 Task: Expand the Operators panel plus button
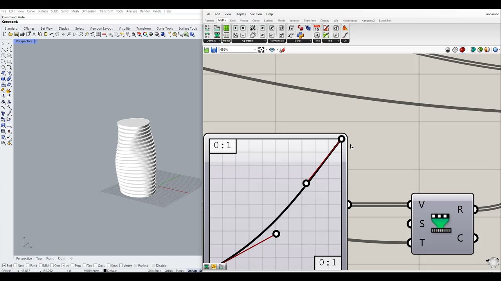pos(265,41)
